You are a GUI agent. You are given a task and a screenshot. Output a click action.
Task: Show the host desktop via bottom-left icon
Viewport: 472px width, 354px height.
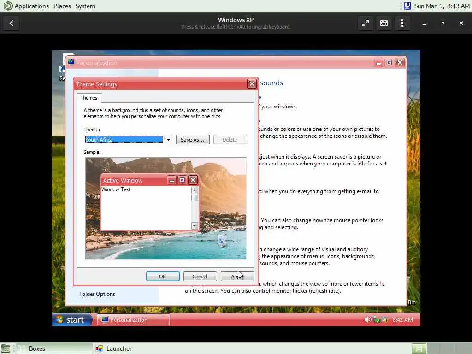coord(6,348)
